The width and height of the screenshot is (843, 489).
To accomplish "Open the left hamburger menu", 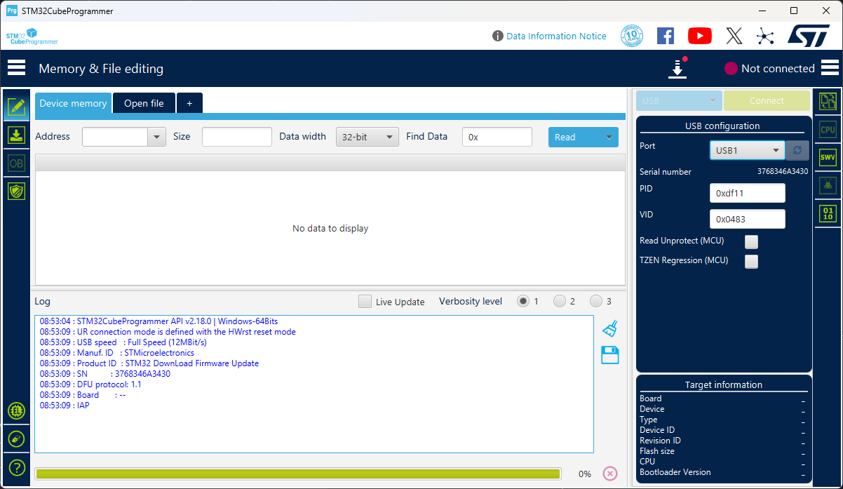I will [x=16, y=67].
